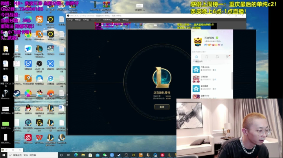The width and height of the screenshot is (283, 158).
Task: Open Microsoft Store from taskbar
Action: coord(90,155)
